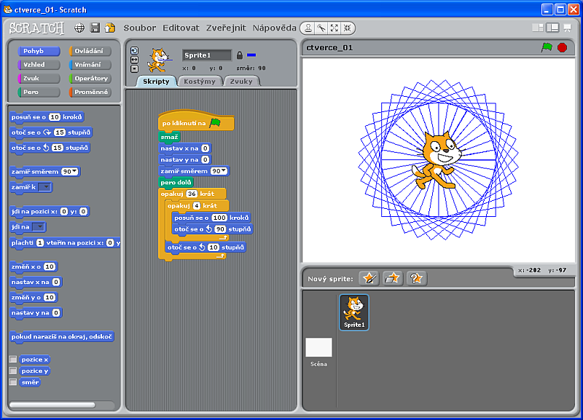Viewport: 583px width, 420px height.
Task: Select the delete scissors tool
Action: coord(321,28)
